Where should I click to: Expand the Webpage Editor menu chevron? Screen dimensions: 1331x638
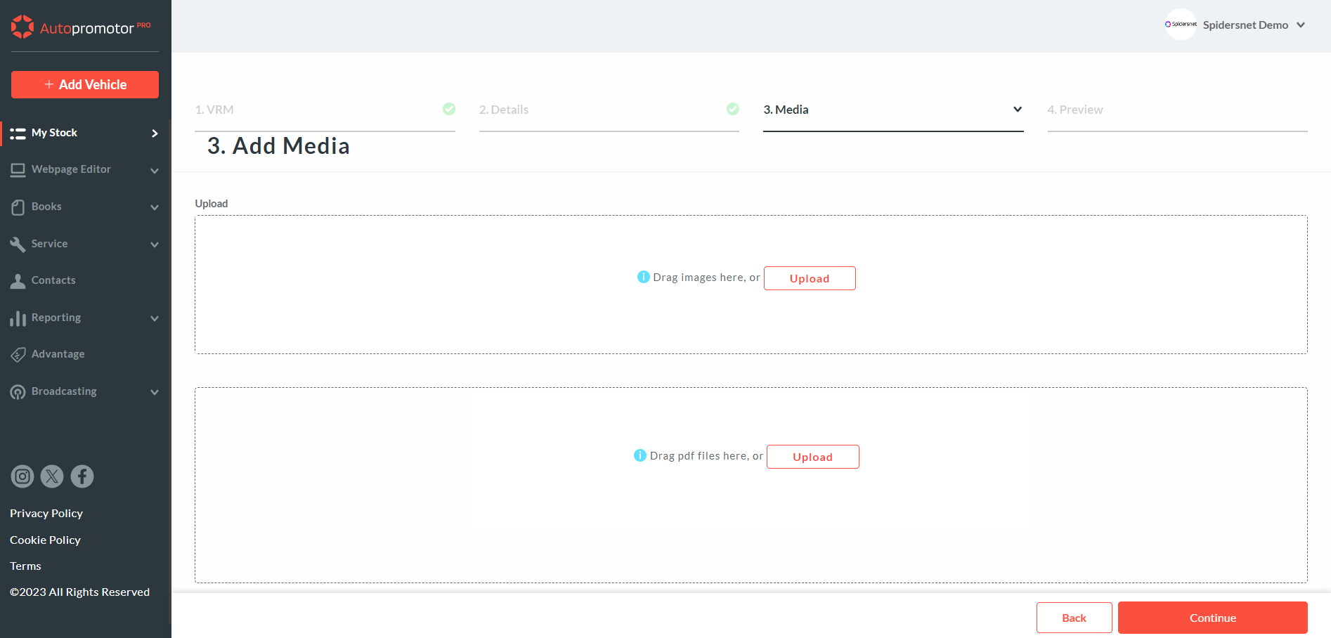tap(155, 171)
